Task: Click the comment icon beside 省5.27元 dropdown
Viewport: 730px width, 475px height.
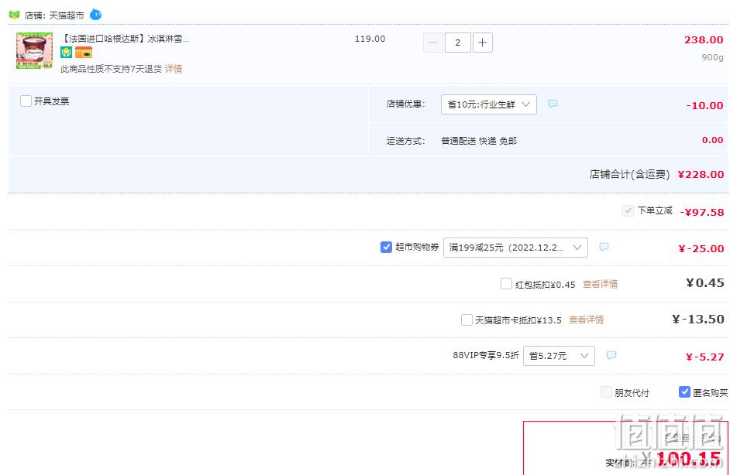Action: click(x=611, y=355)
